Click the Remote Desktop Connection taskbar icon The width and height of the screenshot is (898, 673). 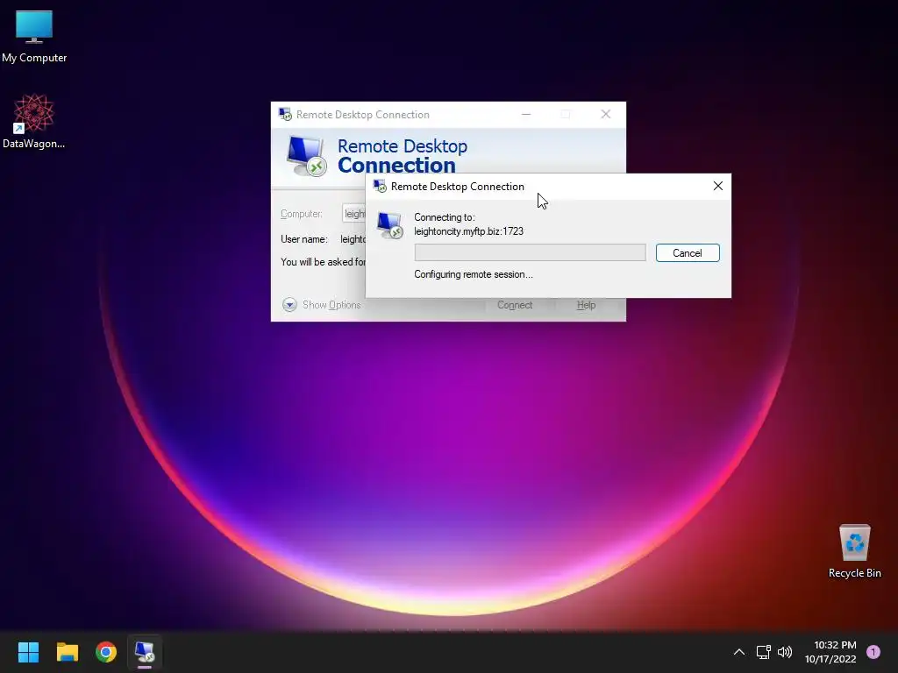click(145, 652)
